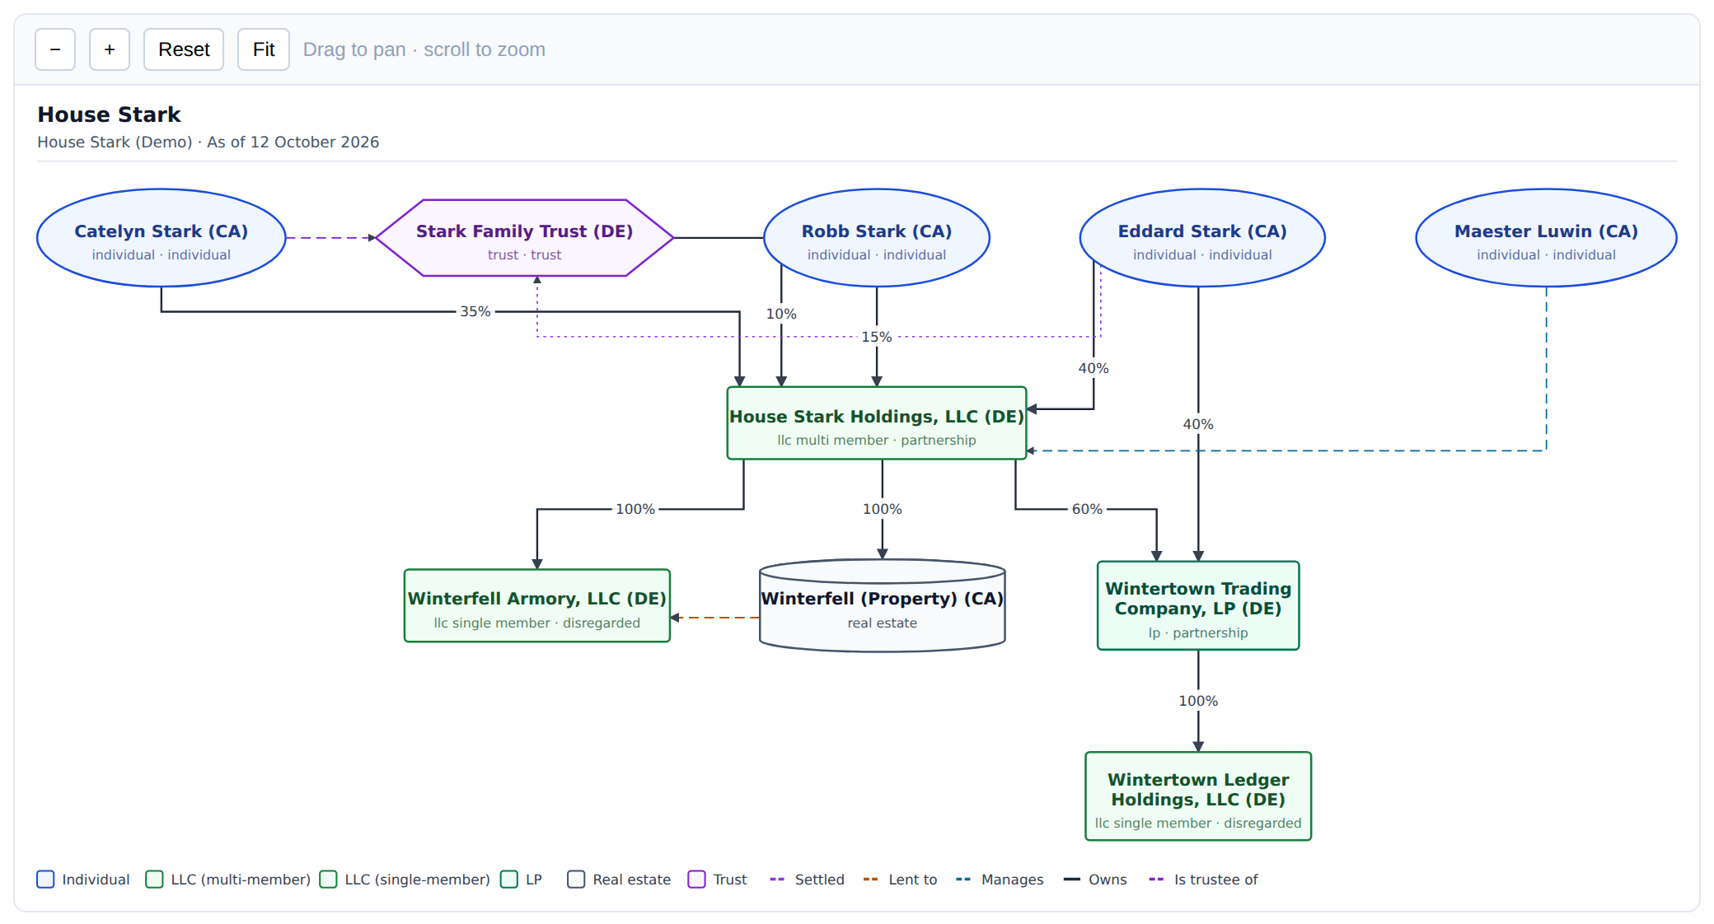Click the zoom in plus button
1714x924 pixels.
pos(110,49)
